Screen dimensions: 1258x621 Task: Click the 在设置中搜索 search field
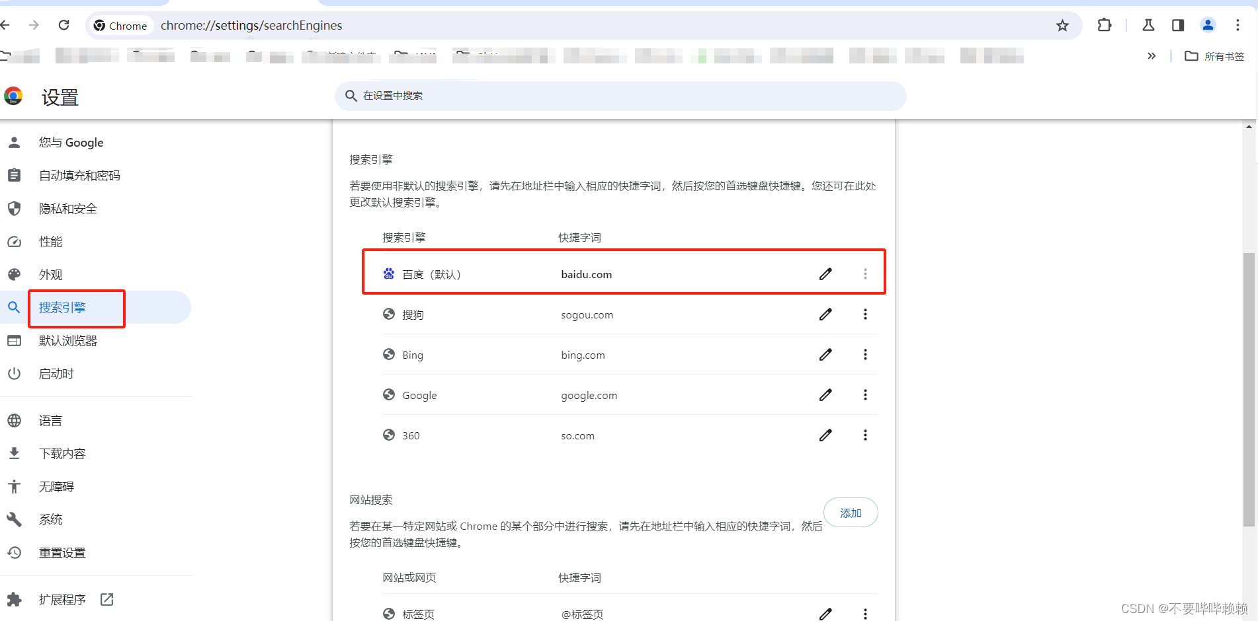pyautogui.click(x=620, y=96)
